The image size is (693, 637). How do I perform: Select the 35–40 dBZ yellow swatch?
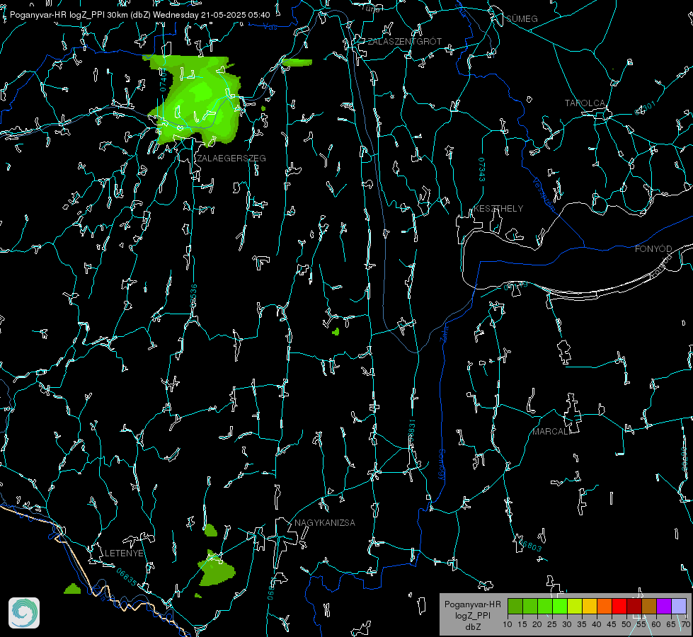[590, 606]
